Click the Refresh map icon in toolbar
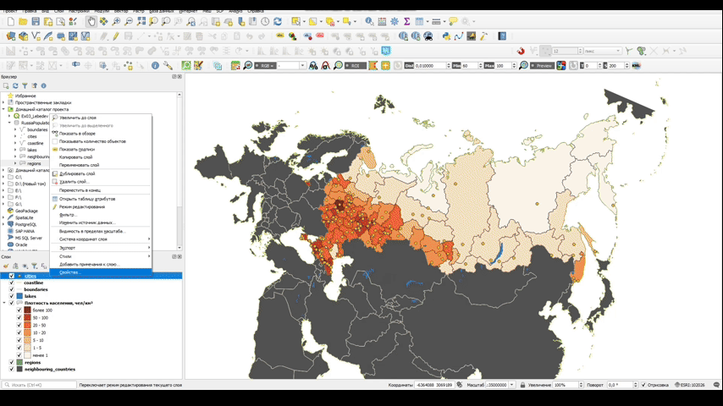This screenshot has width=723, height=406. (277, 21)
